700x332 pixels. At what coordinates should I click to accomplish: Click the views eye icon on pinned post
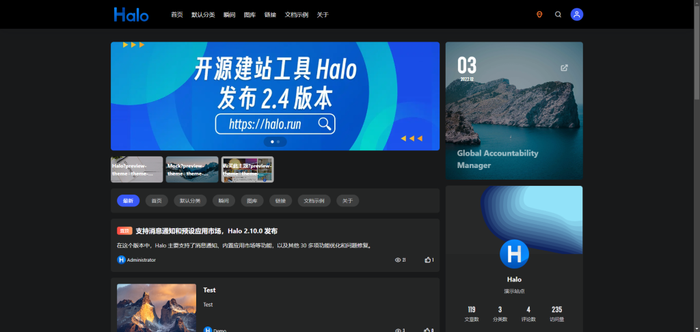(x=398, y=260)
